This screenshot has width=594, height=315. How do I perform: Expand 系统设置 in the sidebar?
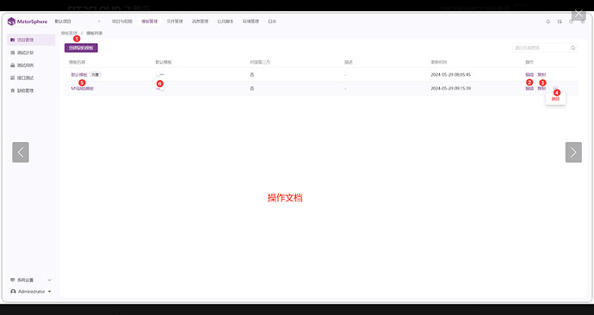(x=31, y=280)
